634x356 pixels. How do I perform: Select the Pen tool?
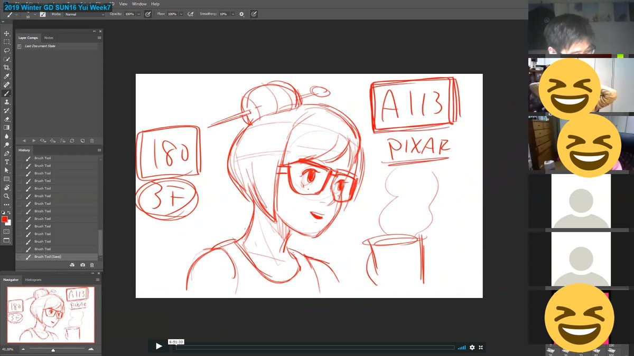point(7,153)
